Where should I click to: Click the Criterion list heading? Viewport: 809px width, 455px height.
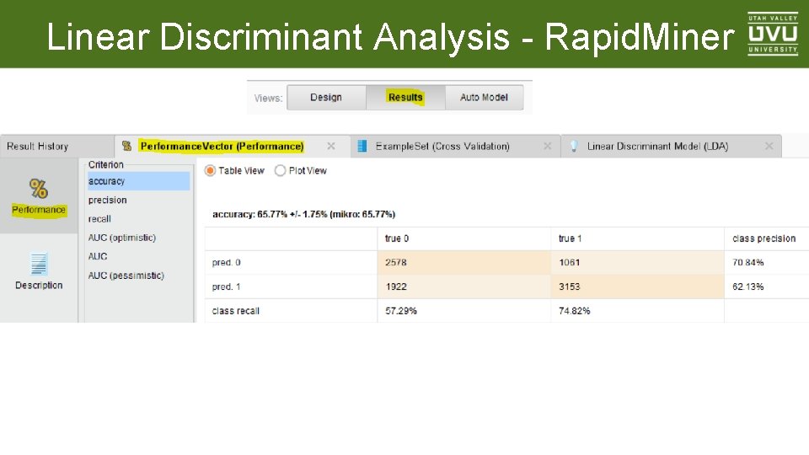click(x=106, y=164)
